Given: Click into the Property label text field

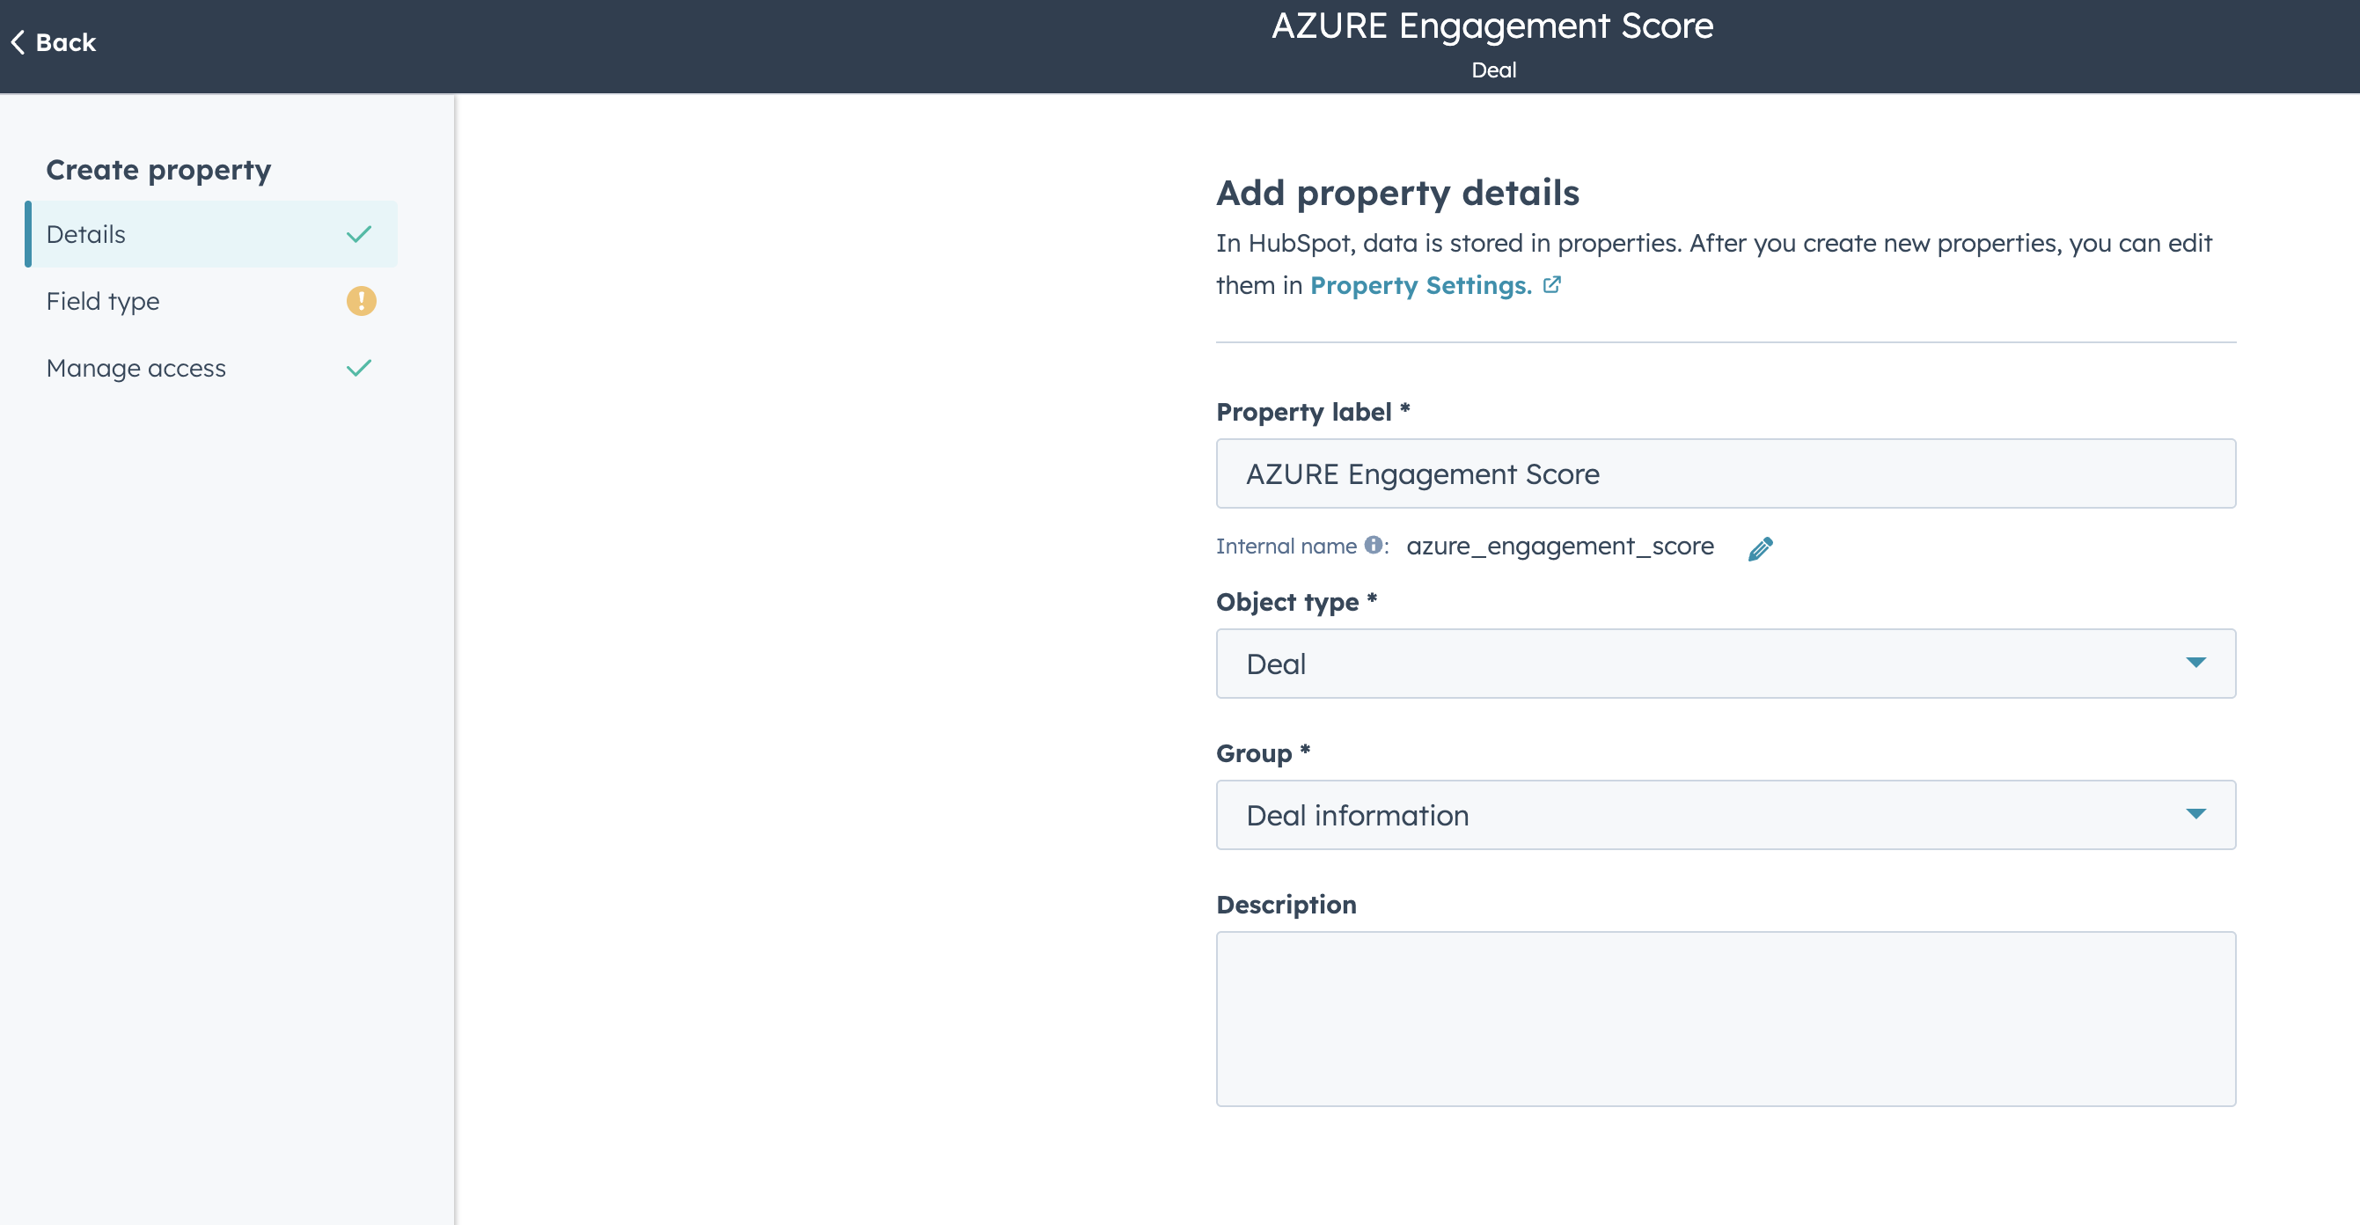Looking at the screenshot, I should point(1724,473).
